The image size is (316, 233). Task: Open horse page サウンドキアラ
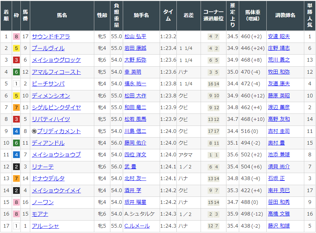click(51, 36)
